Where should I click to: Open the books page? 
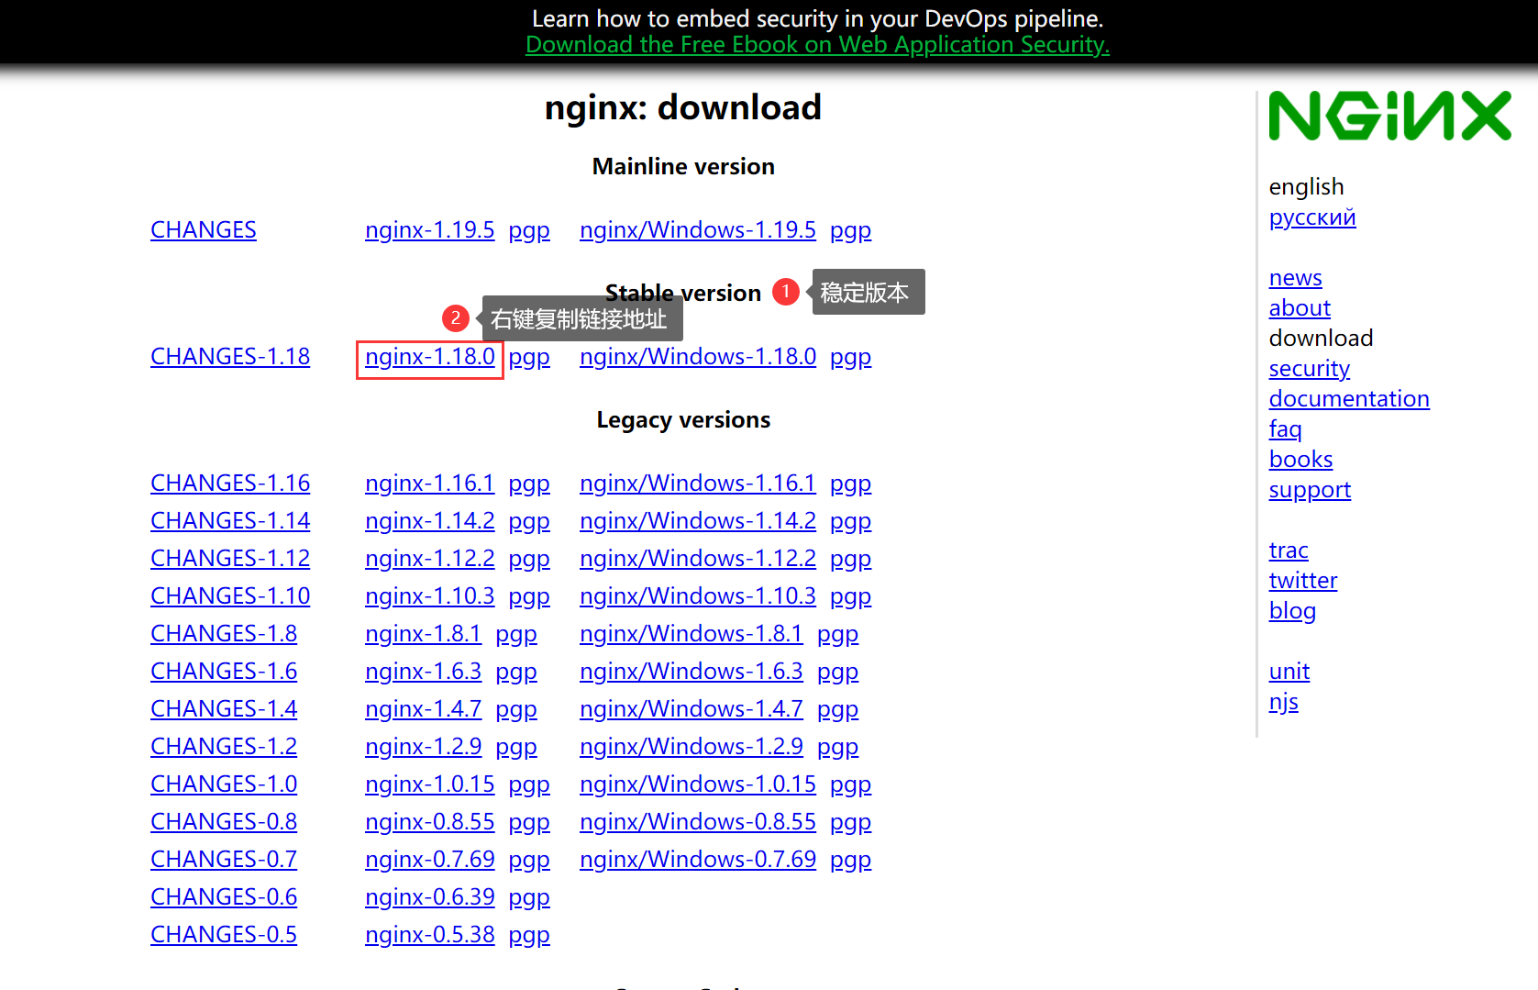(1300, 459)
